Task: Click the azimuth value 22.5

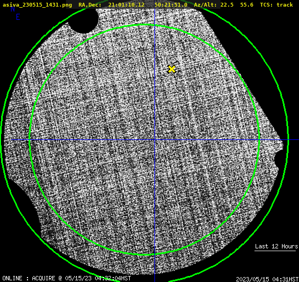Action: click(227, 4)
